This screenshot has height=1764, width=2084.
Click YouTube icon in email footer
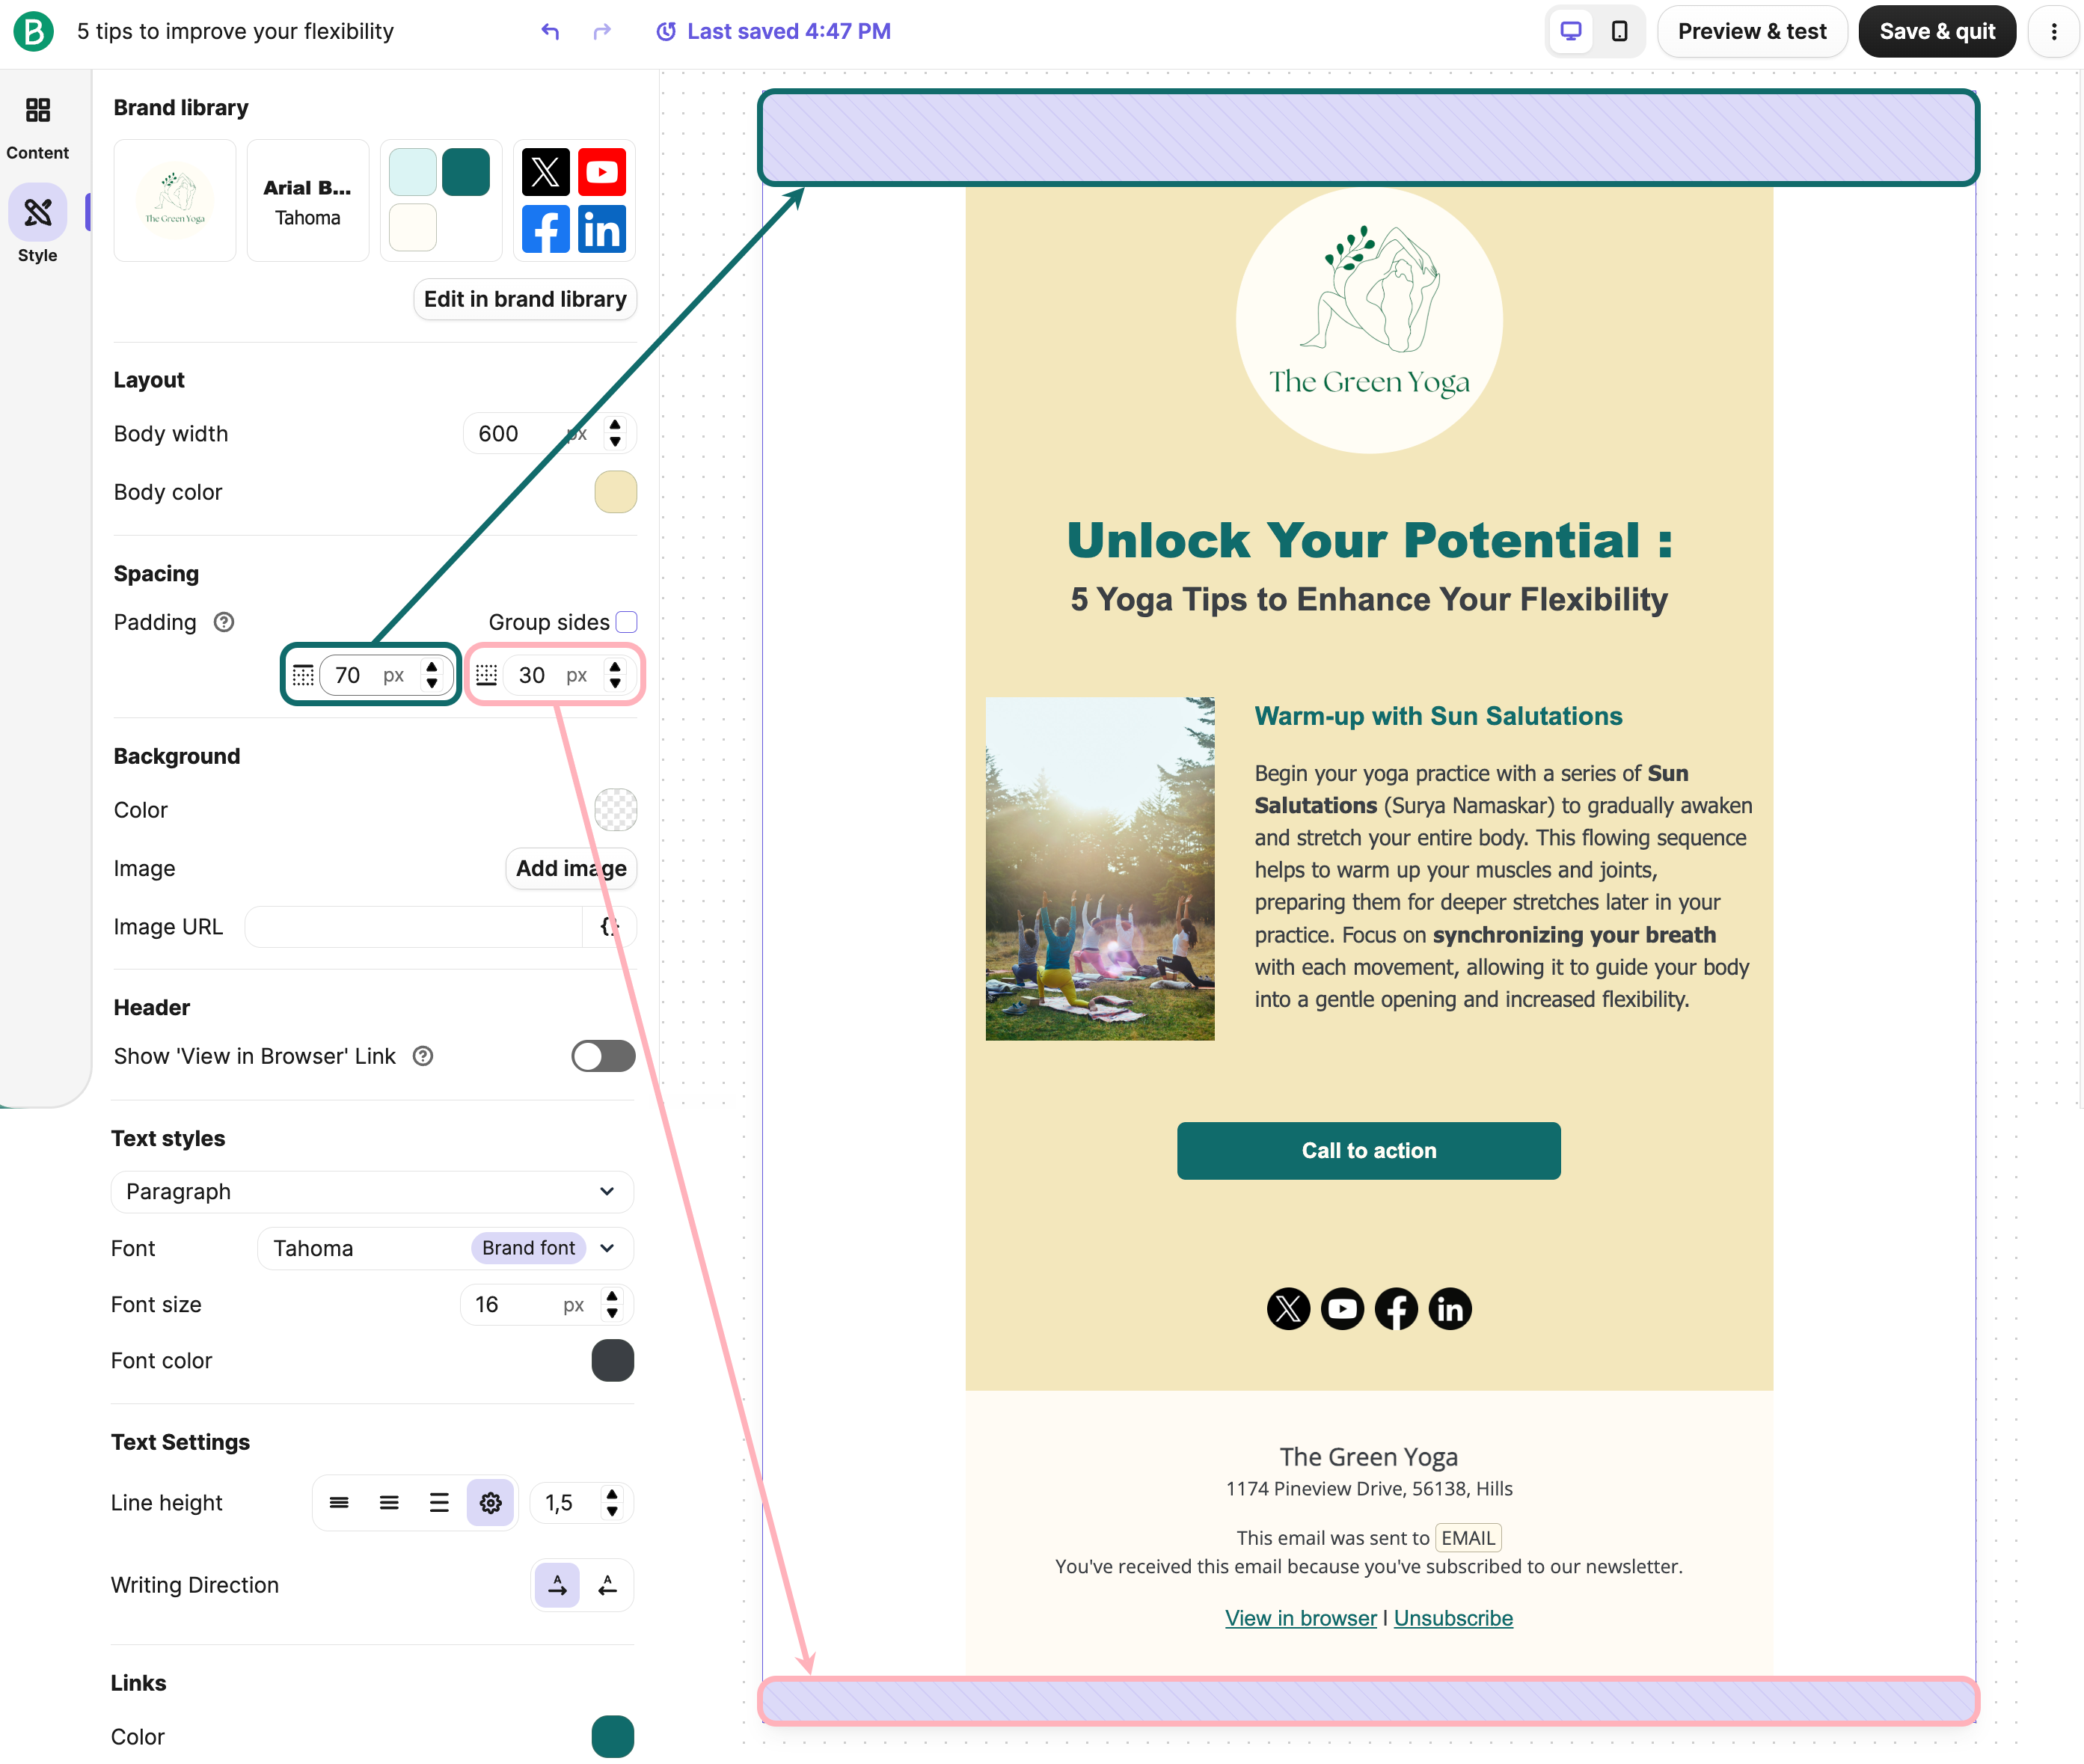point(1342,1308)
